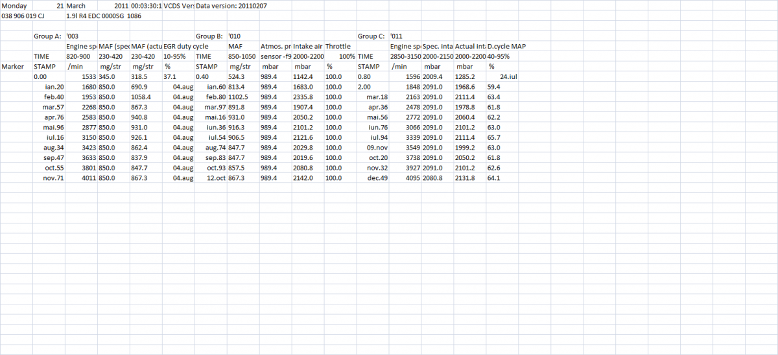
Task: Select the MAF value 1102.5 cell
Action: [240, 97]
